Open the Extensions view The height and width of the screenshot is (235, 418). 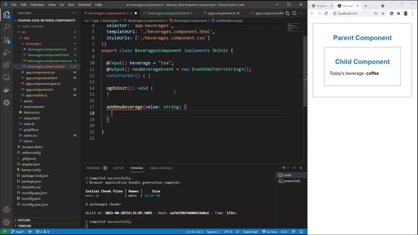[x=7, y=65]
